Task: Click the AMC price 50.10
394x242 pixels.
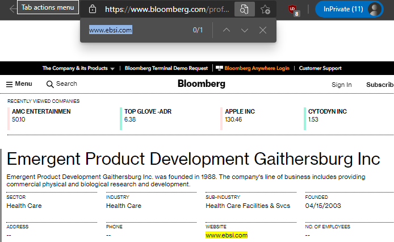Action: tap(19, 119)
